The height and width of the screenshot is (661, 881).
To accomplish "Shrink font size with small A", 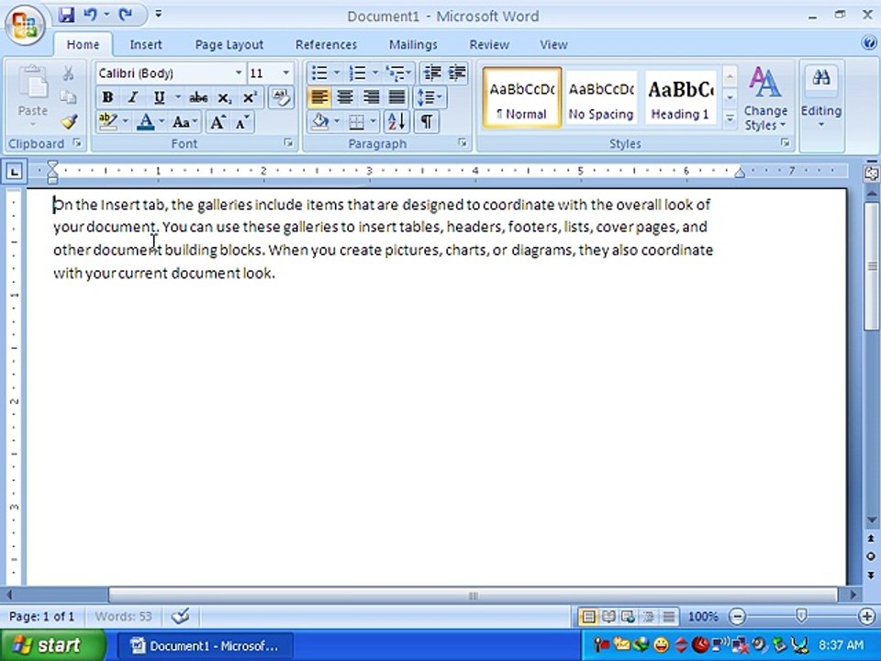I will tap(242, 122).
